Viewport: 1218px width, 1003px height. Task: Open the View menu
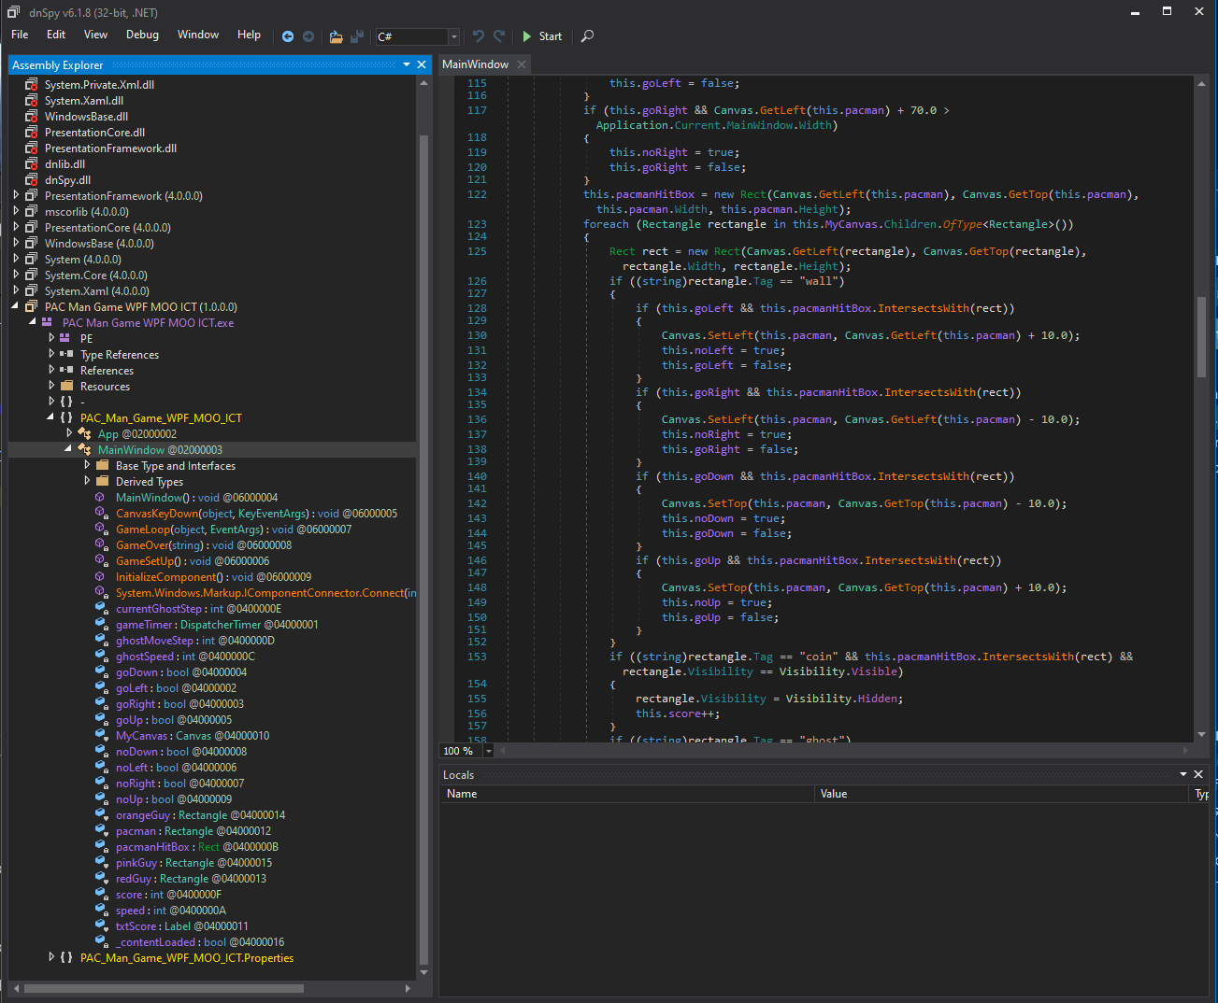click(95, 35)
